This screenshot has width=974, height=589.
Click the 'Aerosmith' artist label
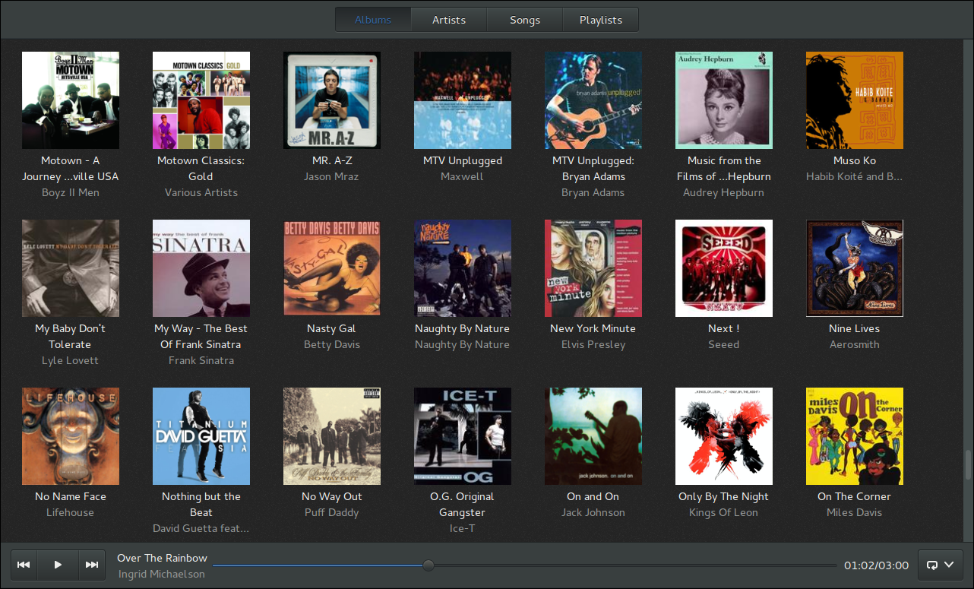tap(855, 344)
